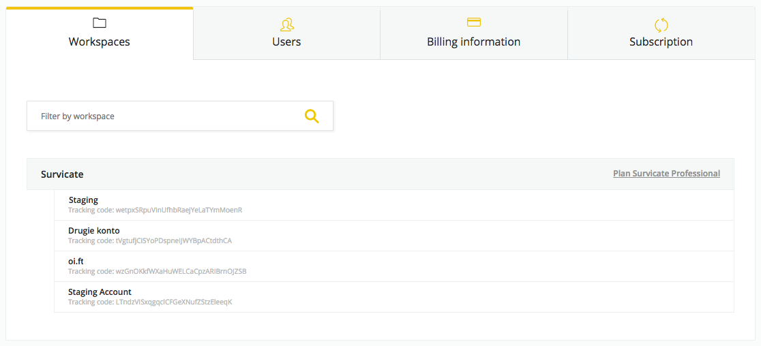Open the Billing information tab label
Image resolution: width=761 pixels, height=346 pixels.
[x=474, y=42]
